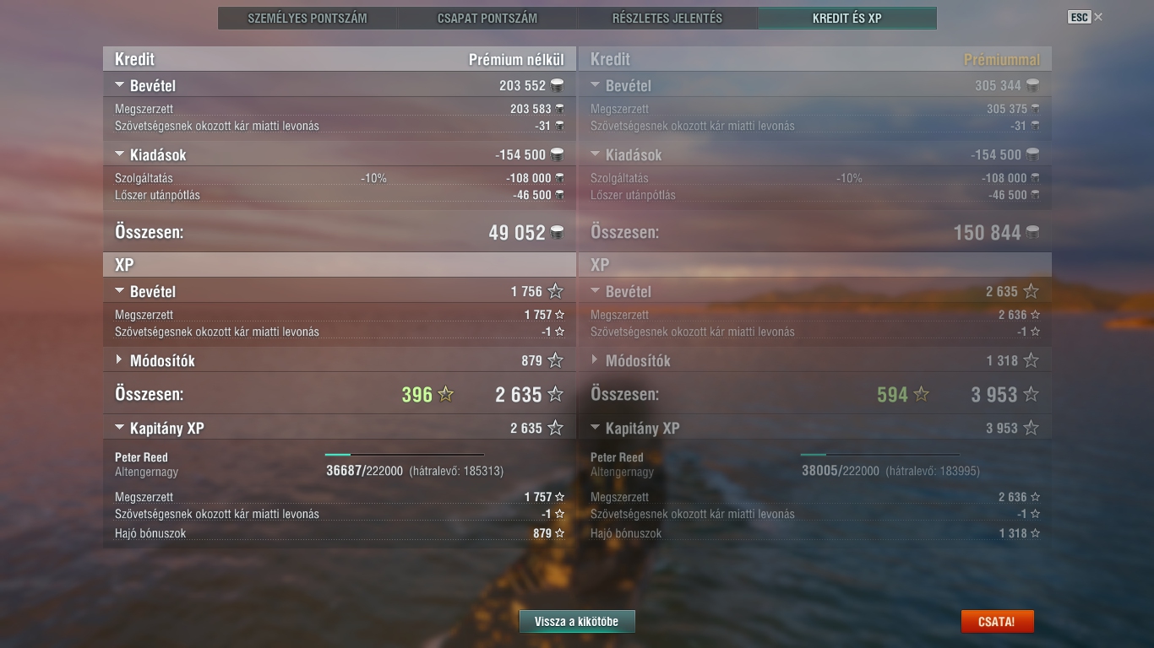The image size is (1154, 648).
Task: Click the premium free XP star next to 594
Action: coord(922,394)
